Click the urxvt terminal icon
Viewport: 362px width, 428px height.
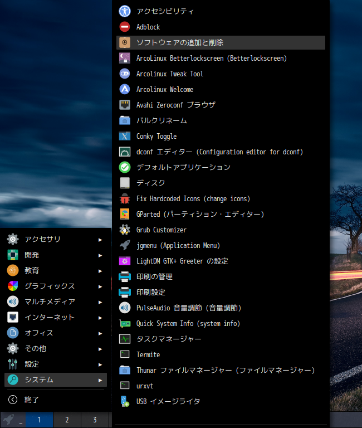[125, 386]
